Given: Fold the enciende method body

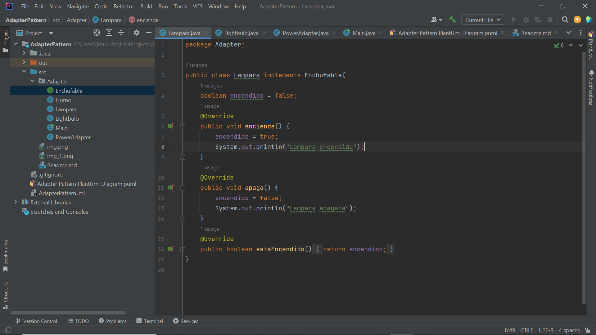Looking at the screenshot, I should 183,127.
